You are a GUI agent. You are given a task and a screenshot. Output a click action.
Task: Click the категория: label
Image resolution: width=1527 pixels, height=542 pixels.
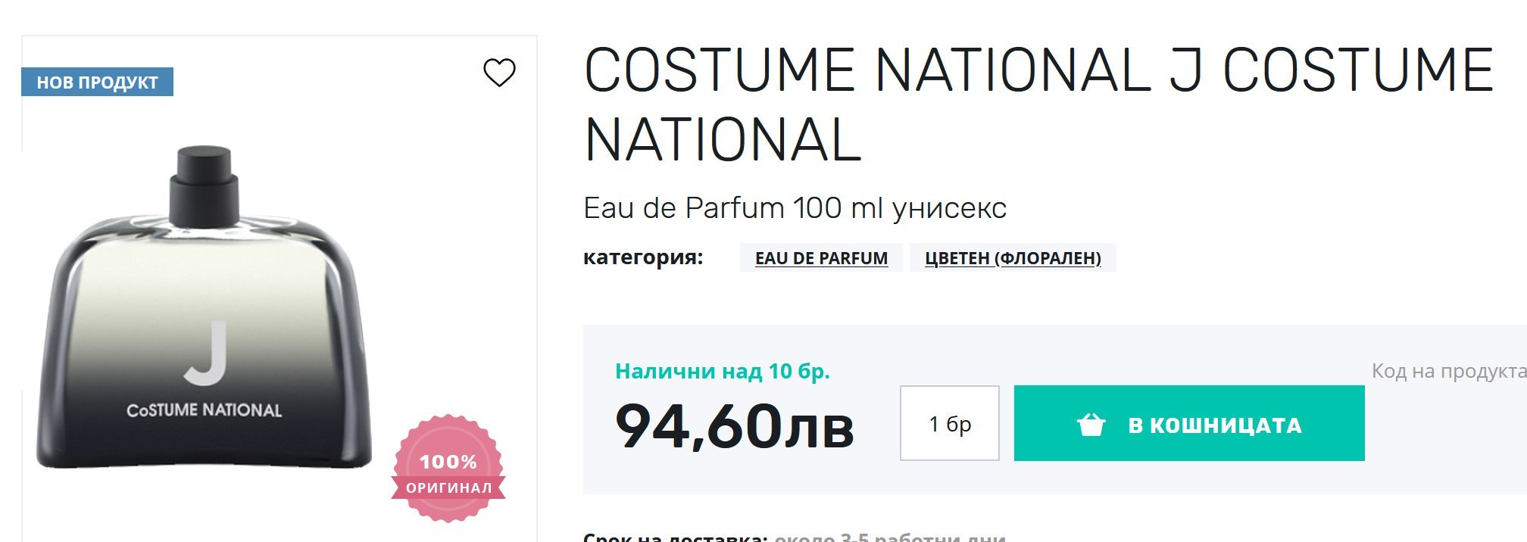point(642,257)
